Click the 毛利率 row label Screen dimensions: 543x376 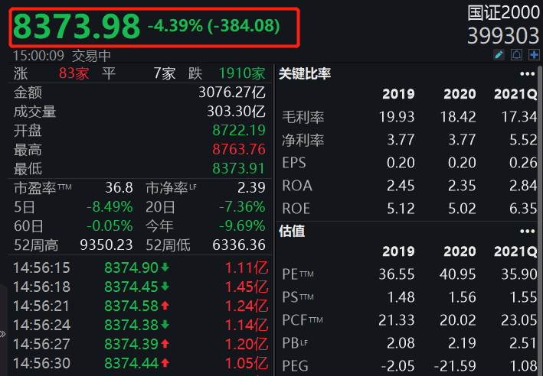click(303, 117)
